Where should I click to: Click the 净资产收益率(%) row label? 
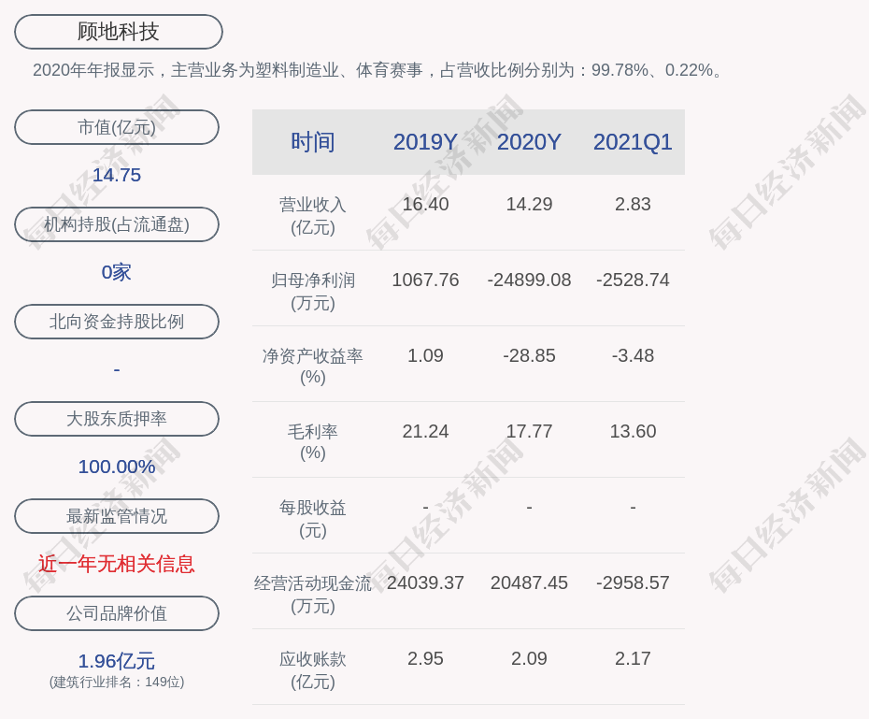313,367
